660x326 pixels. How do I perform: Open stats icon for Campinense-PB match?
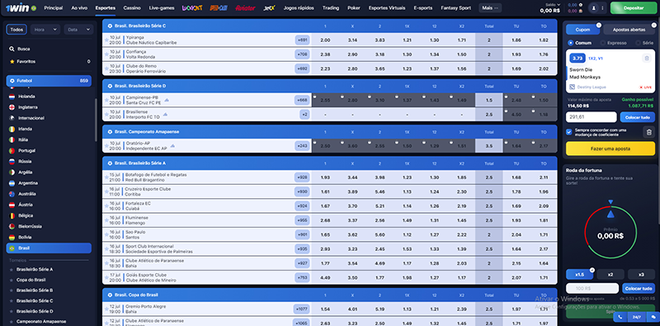pyautogui.click(x=167, y=100)
